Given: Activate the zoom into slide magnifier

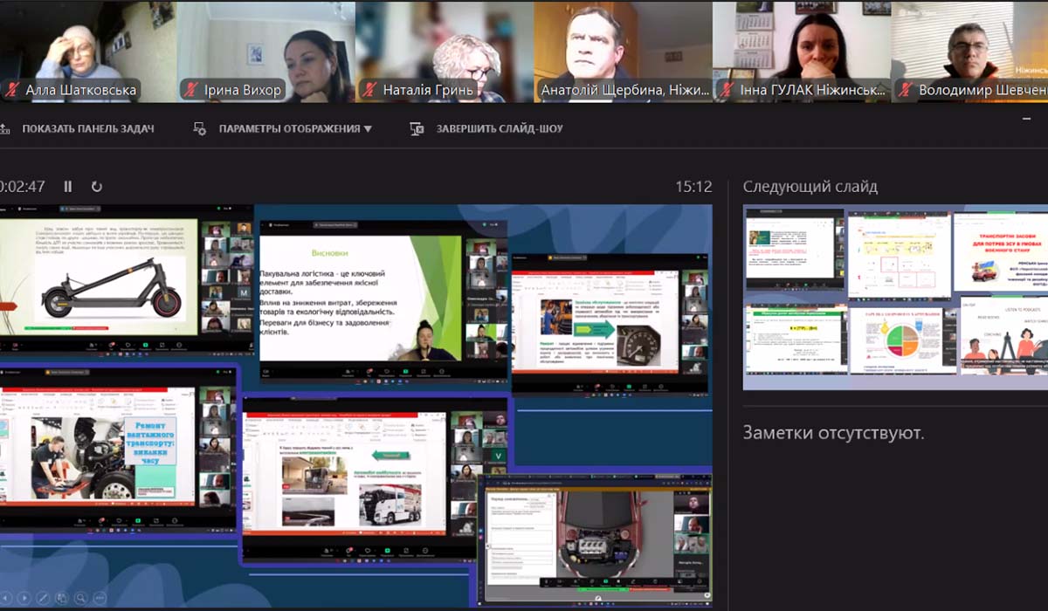Looking at the screenshot, I should (80, 598).
